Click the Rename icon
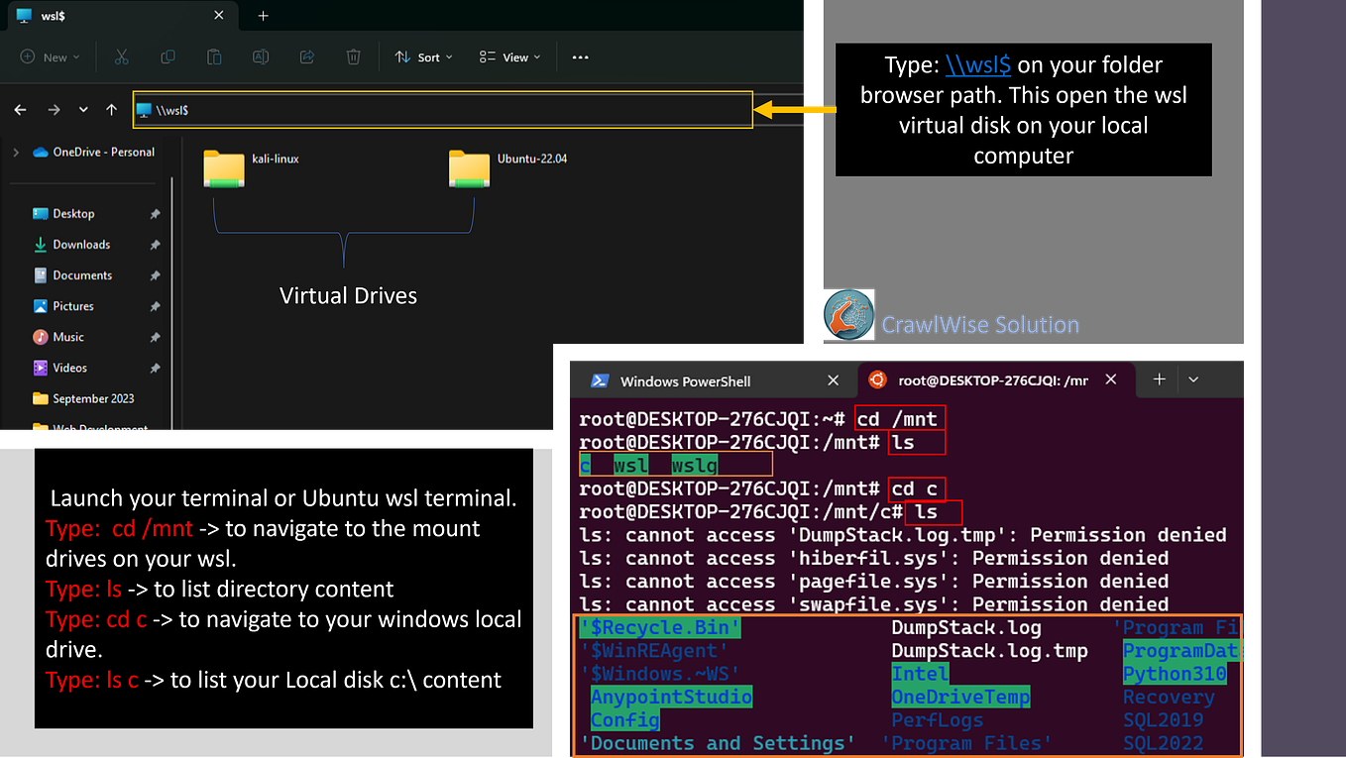This screenshot has width=1346, height=758. 261,57
